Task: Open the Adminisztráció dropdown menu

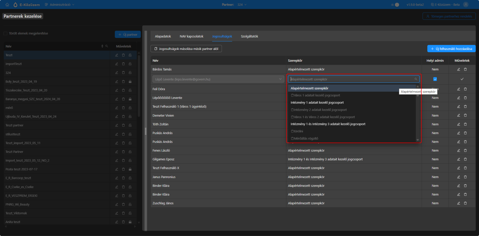Action: tap(59, 5)
